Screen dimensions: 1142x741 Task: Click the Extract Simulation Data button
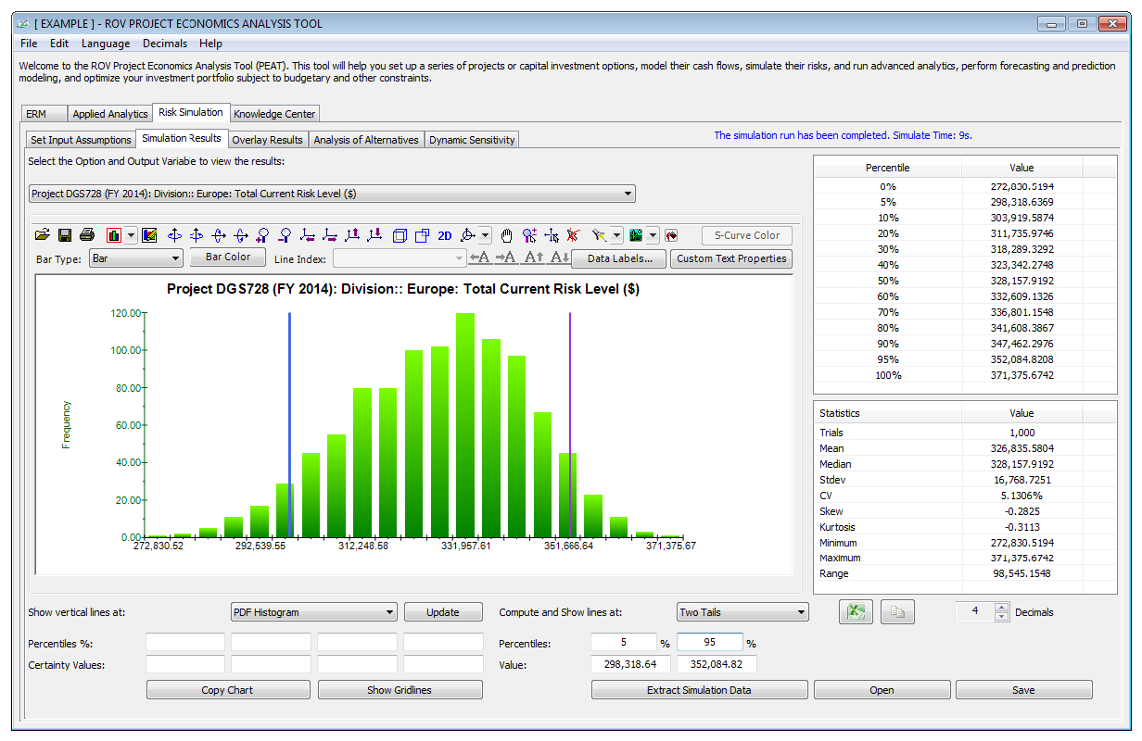point(699,690)
